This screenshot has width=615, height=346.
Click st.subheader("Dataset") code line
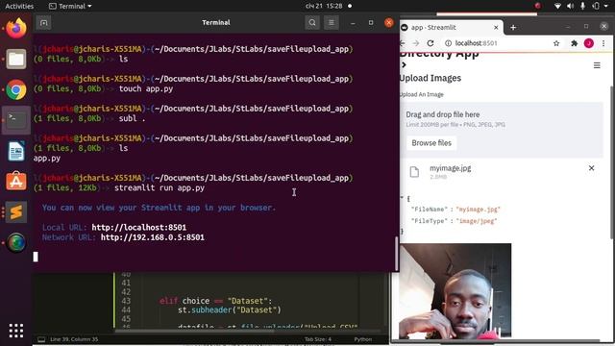coord(230,309)
